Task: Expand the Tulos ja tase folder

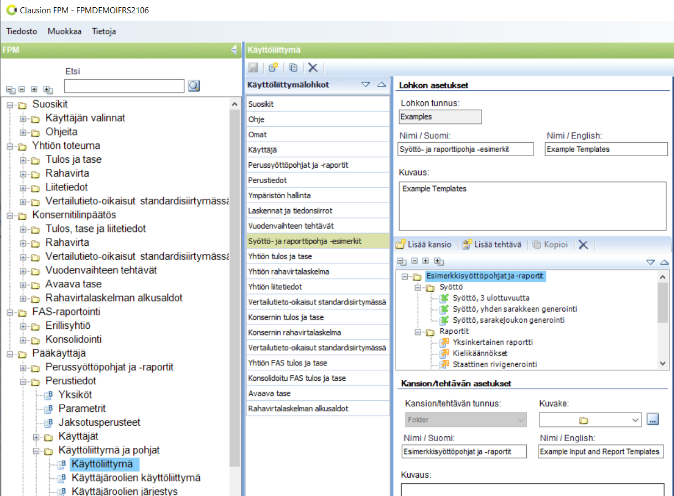Action: 23,160
